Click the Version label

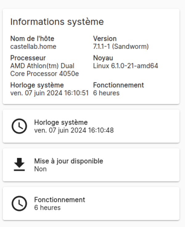pyautogui.click(x=105, y=39)
